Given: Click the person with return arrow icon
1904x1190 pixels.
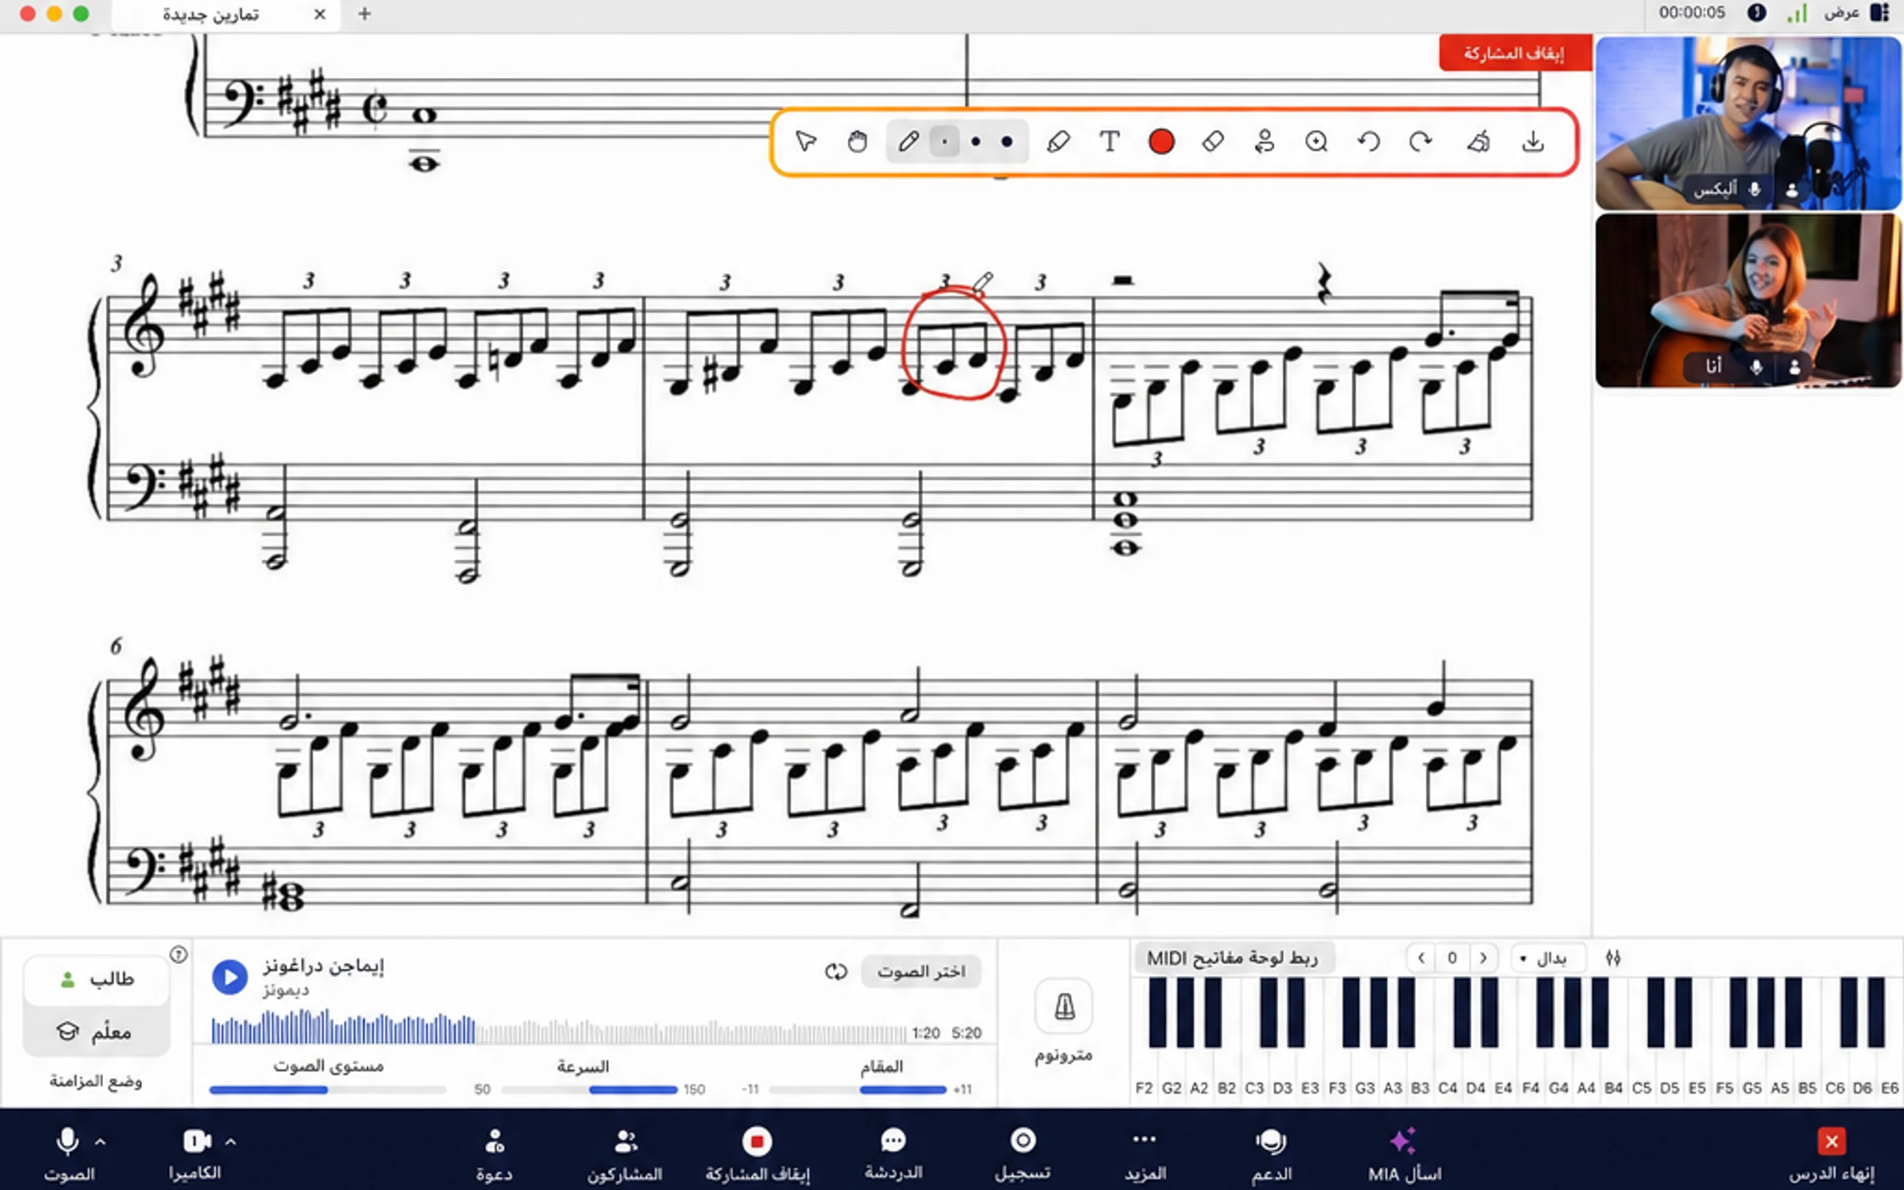Looking at the screenshot, I should click(x=1264, y=141).
